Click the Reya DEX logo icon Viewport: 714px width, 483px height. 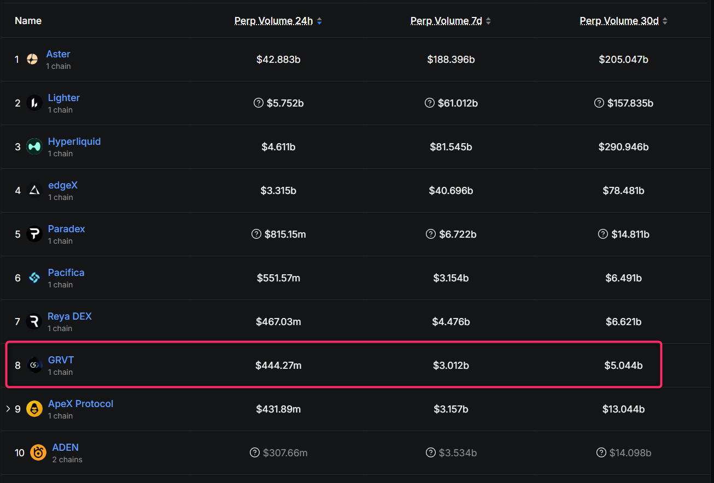(x=34, y=321)
